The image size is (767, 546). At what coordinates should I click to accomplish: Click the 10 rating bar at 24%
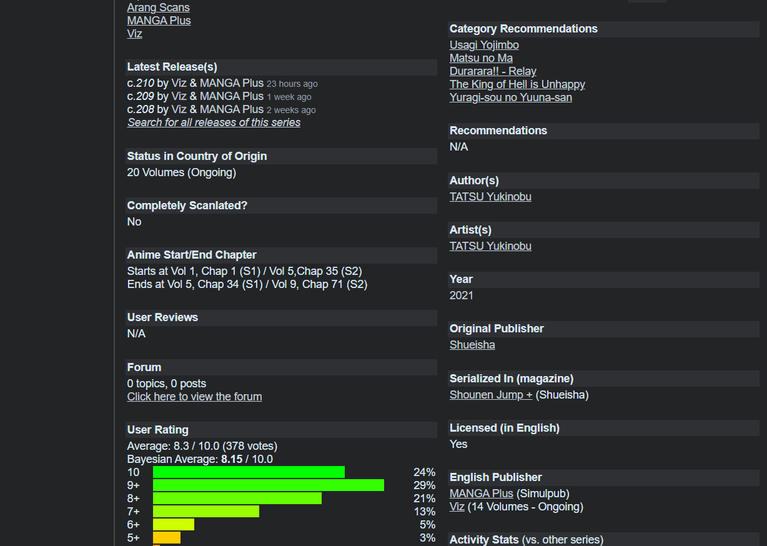pos(249,472)
